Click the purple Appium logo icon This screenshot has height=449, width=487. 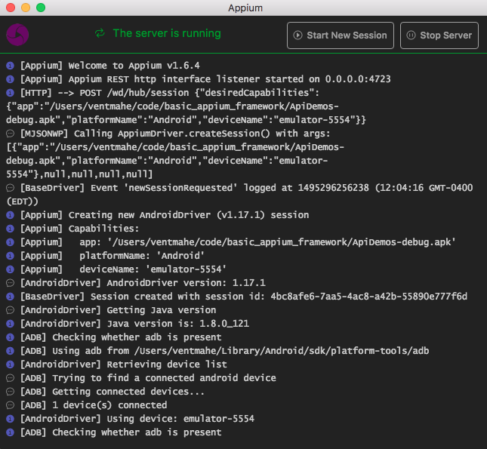(17, 35)
